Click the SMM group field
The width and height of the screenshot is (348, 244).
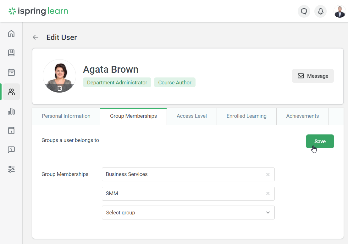188,194
